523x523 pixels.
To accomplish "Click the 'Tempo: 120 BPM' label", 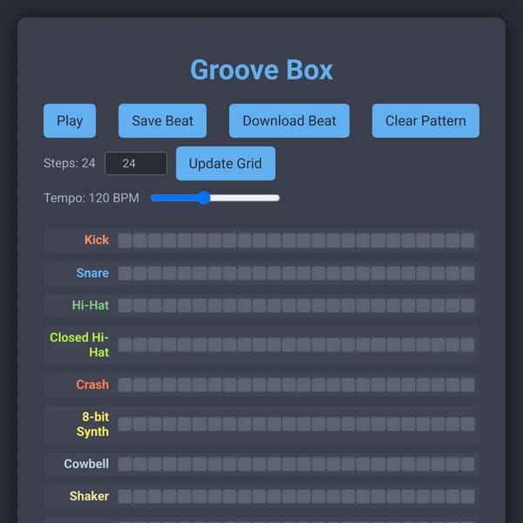I will pyautogui.click(x=92, y=198).
